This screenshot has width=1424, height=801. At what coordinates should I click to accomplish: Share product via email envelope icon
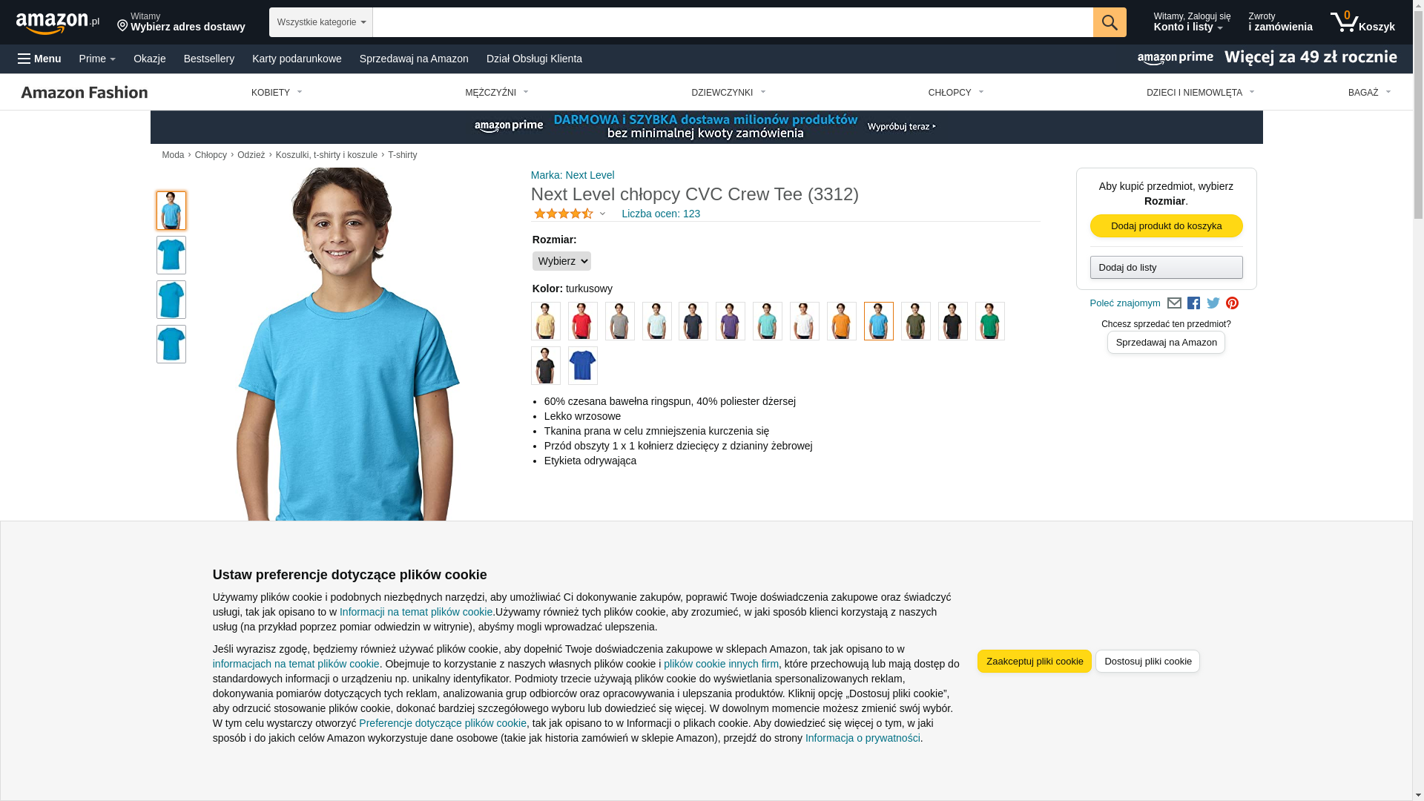[x=1174, y=303]
